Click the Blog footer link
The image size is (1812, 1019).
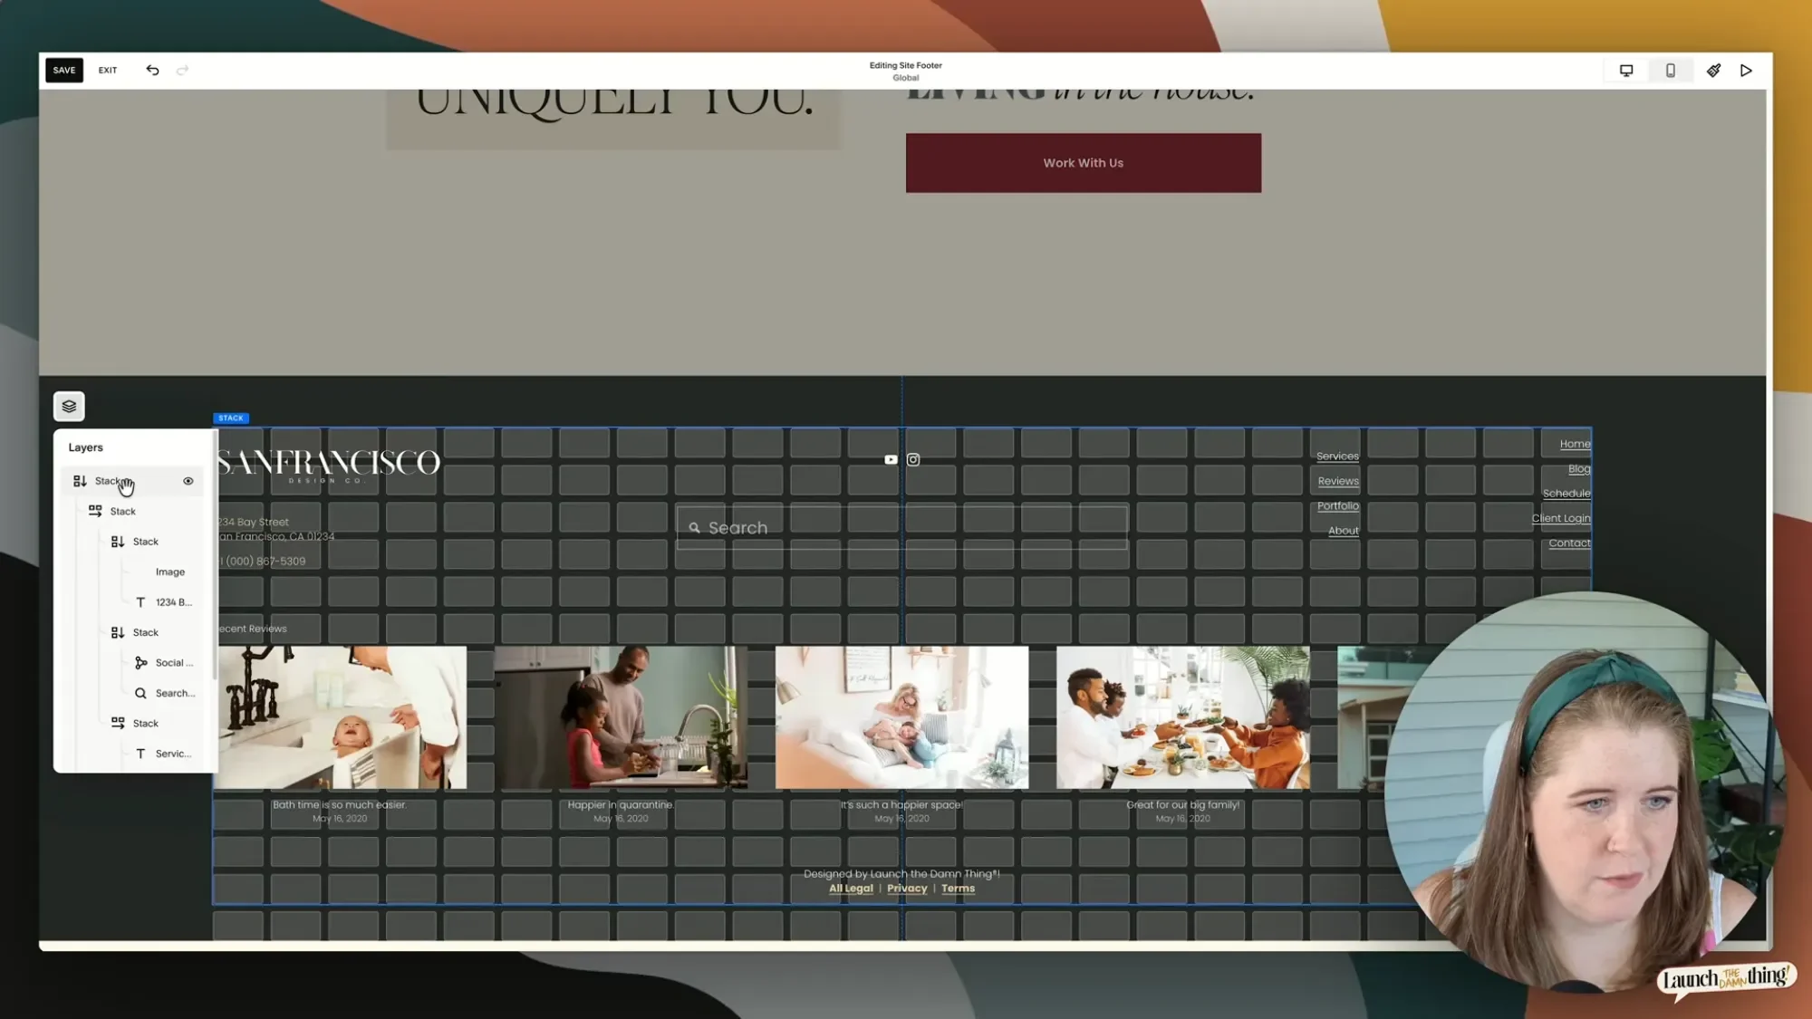[1579, 468]
